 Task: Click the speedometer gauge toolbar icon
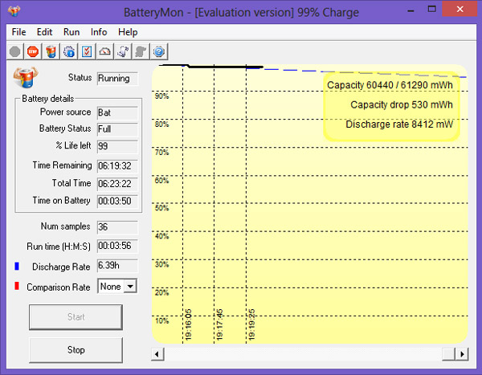[x=105, y=51]
